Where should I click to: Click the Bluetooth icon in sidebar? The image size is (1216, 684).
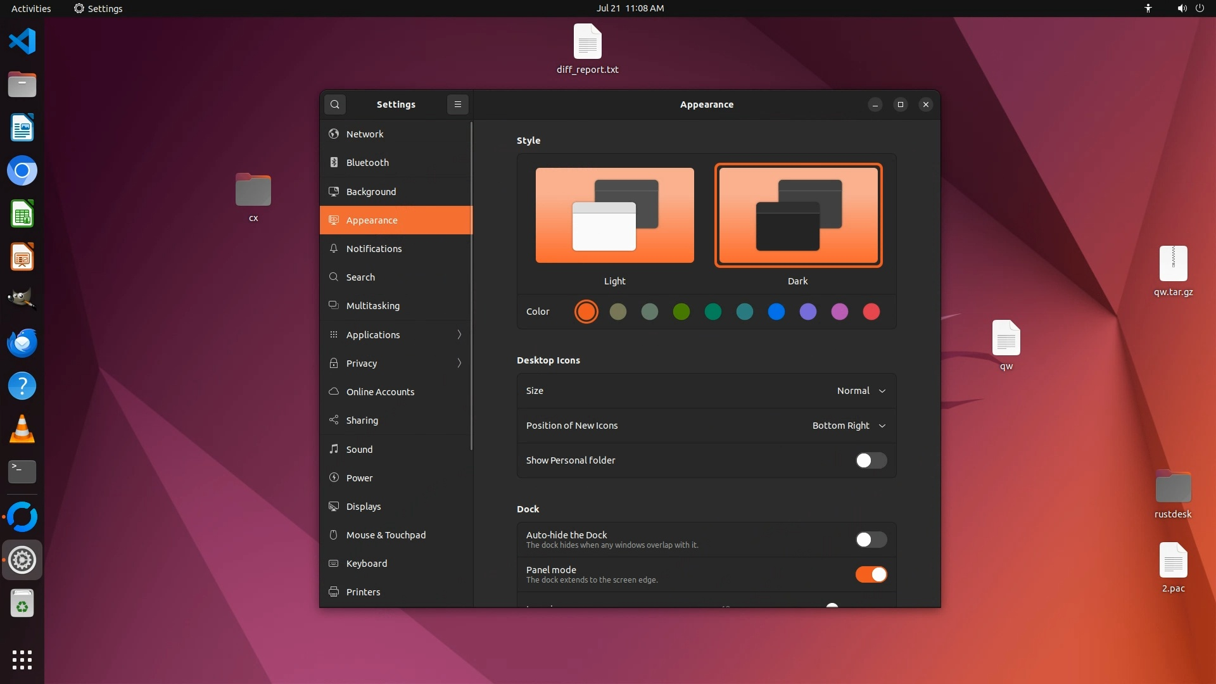(334, 163)
